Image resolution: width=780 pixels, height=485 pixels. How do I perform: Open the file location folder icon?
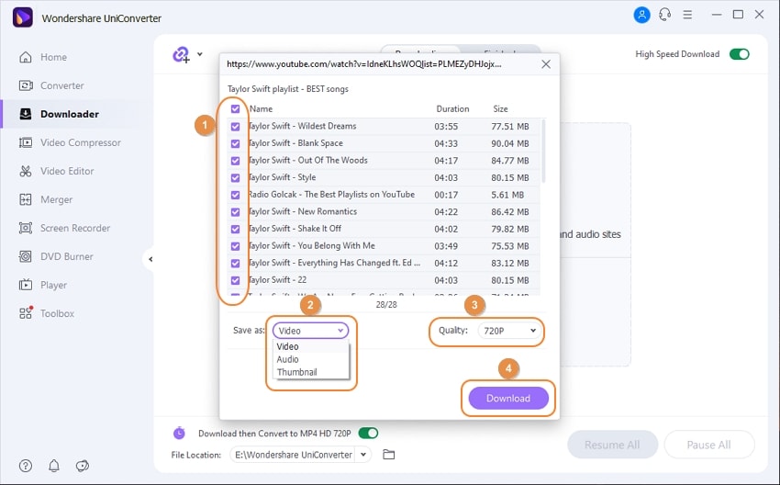388,454
